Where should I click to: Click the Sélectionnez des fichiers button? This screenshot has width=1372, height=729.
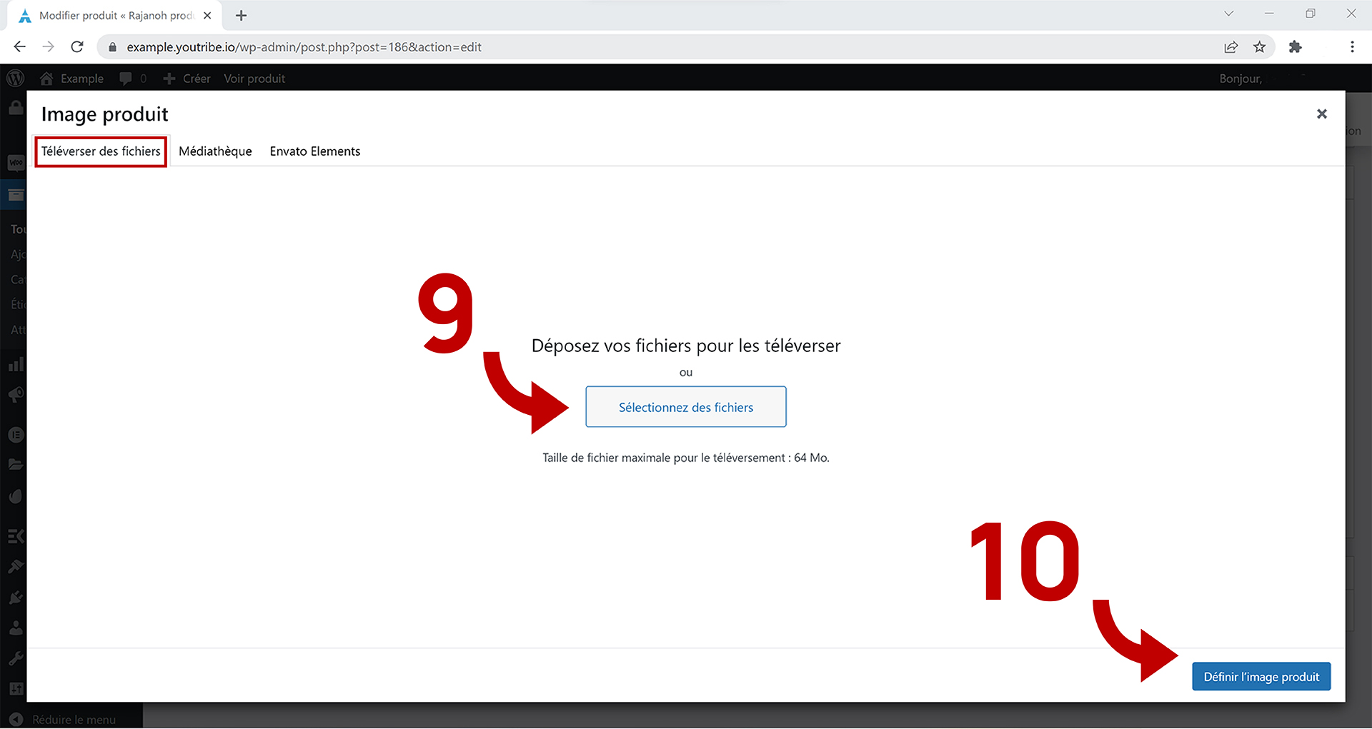(x=685, y=407)
